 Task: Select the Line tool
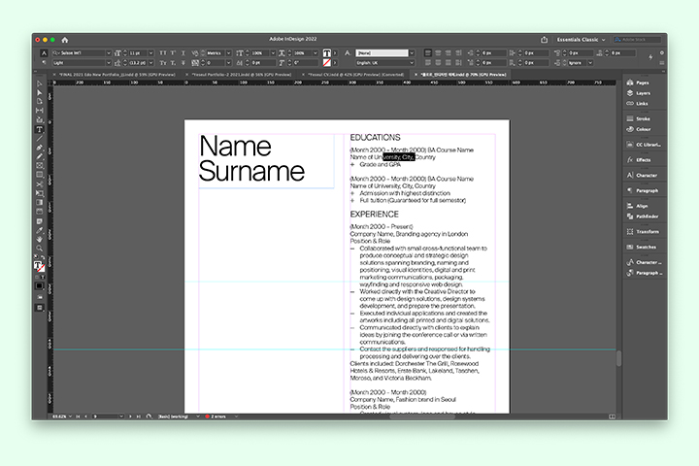tap(39, 138)
